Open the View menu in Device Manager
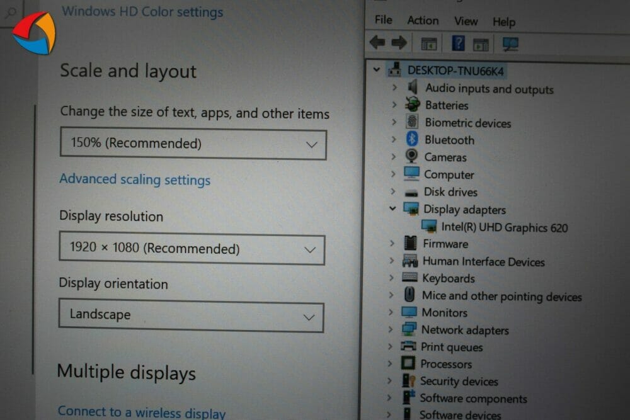Screen dimensions: 630x420 click(466, 21)
